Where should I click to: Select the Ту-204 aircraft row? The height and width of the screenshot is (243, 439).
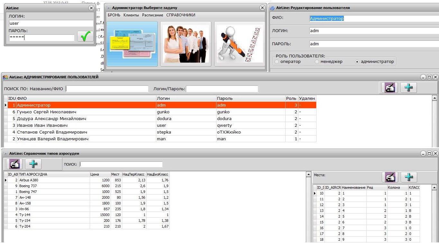[x=87, y=226]
